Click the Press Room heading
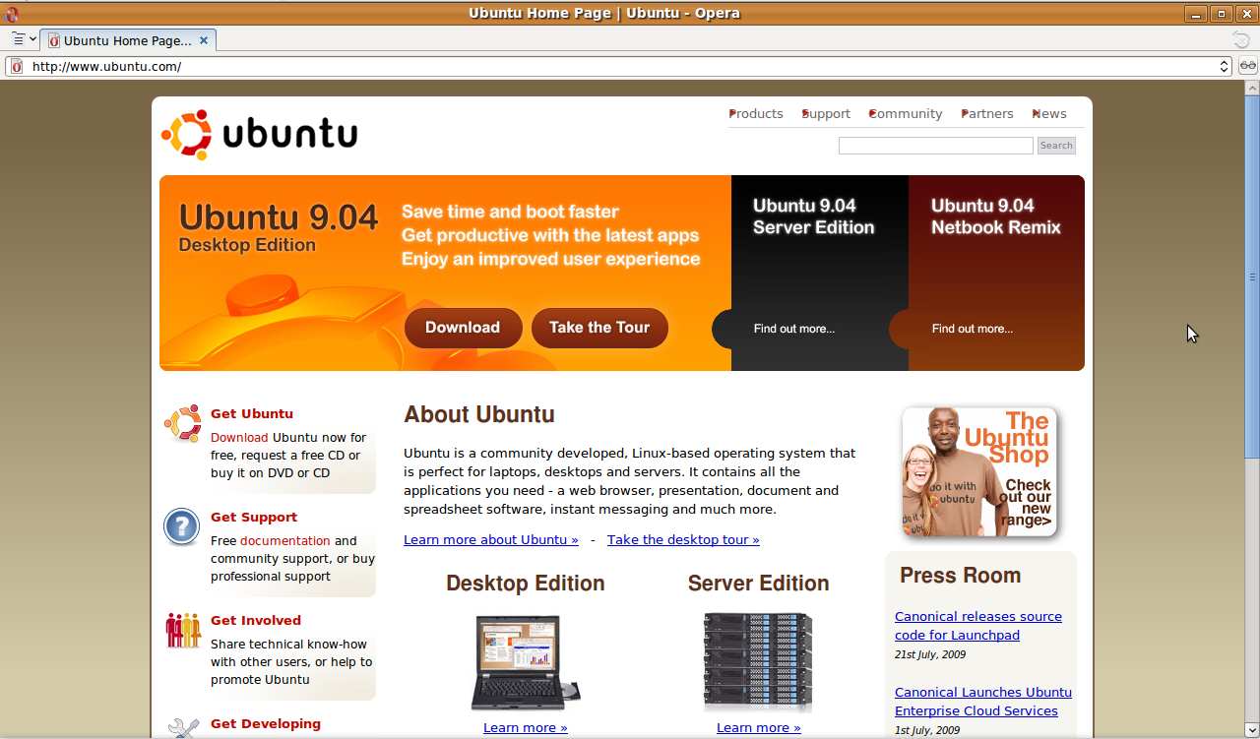Viewport: 1260px width, 739px height. click(960, 576)
